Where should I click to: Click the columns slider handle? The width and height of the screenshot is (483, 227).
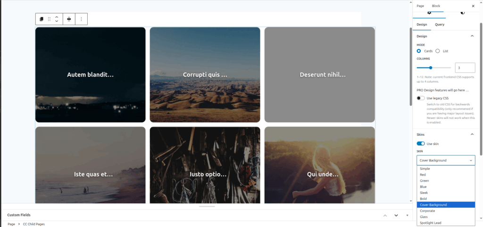(431, 68)
